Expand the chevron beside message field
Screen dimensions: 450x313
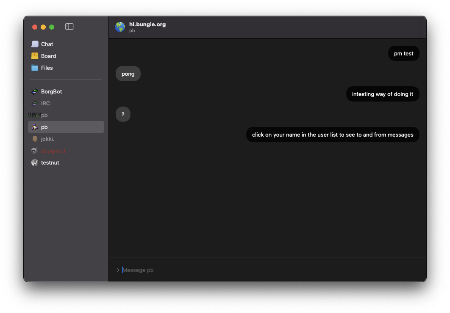(x=118, y=270)
